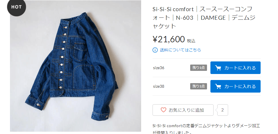Click the cart icon on size36 button
The width and height of the screenshot is (278, 134).
[x=218, y=68]
